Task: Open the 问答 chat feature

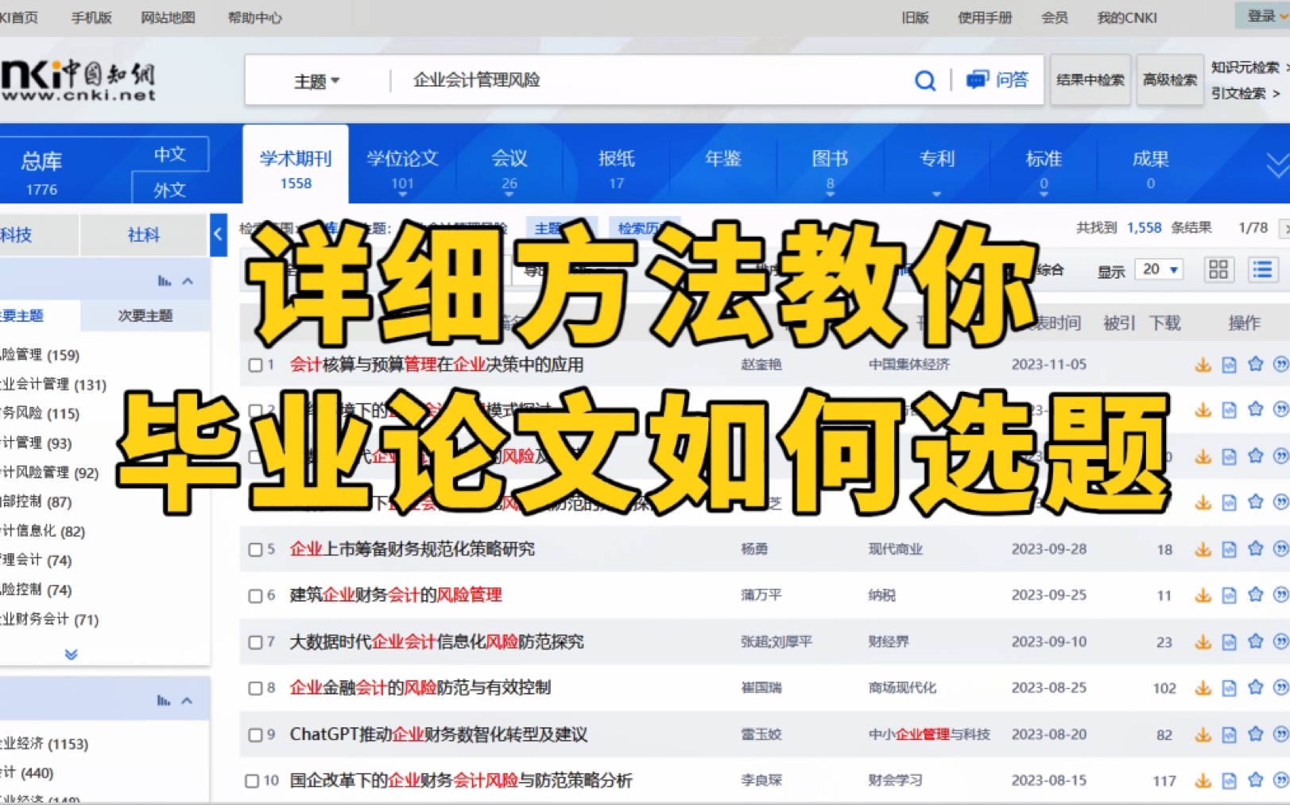Action: click(997, 79)
